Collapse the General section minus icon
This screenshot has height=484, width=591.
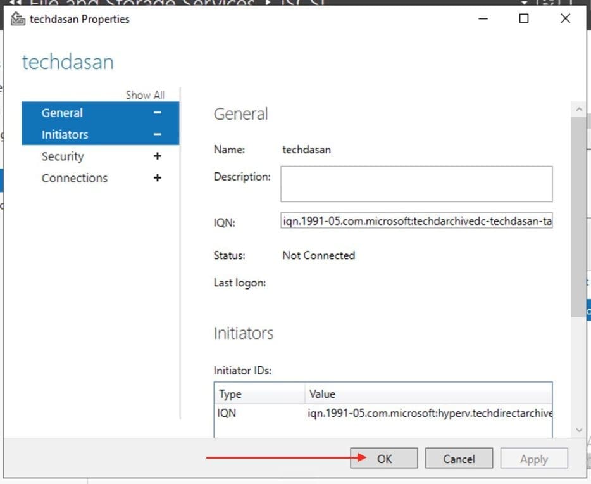click(158, 113)
